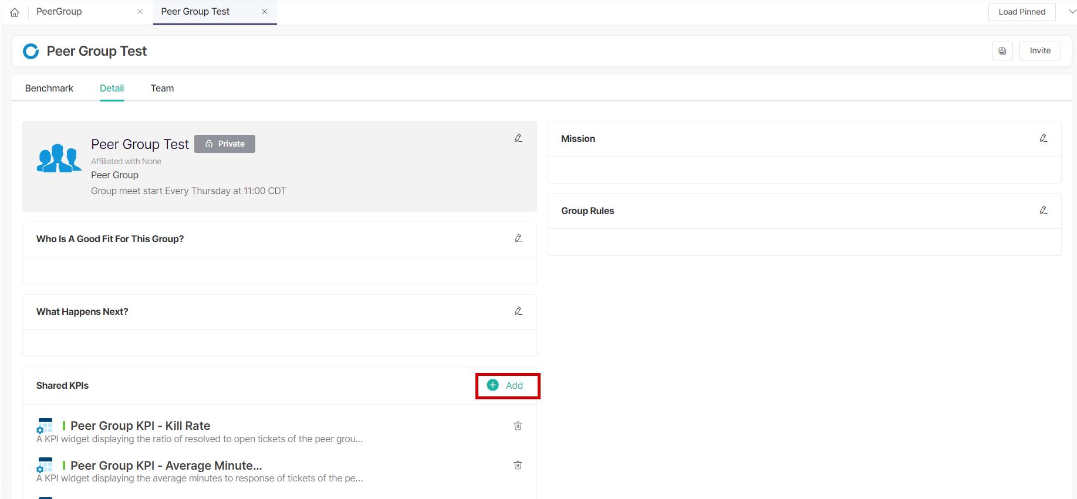The width and height of the screenshot is (1077, 499).
Task: Expand the chevron next to Load Pinned
Action: pos(1072,12)
